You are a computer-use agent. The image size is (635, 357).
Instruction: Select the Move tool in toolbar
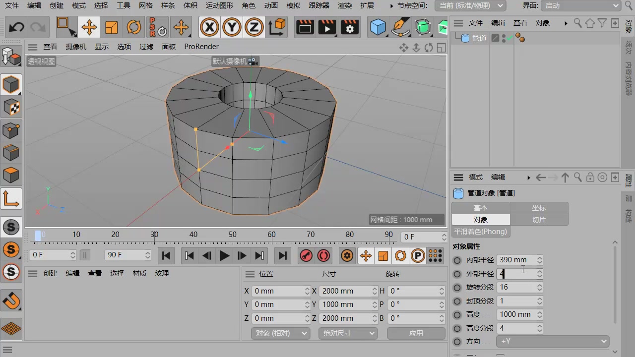(x=89, y=27)
